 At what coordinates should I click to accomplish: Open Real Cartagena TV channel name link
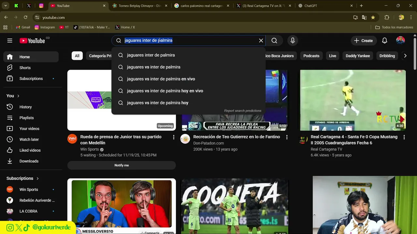pyautogui.click(x=326, y=149)
